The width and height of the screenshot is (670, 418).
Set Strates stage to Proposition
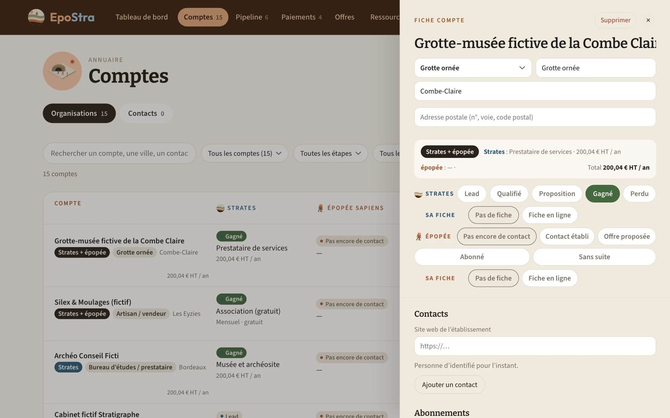(557, 194)
